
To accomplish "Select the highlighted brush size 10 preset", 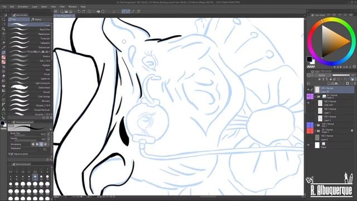I will tap(35, 177).
